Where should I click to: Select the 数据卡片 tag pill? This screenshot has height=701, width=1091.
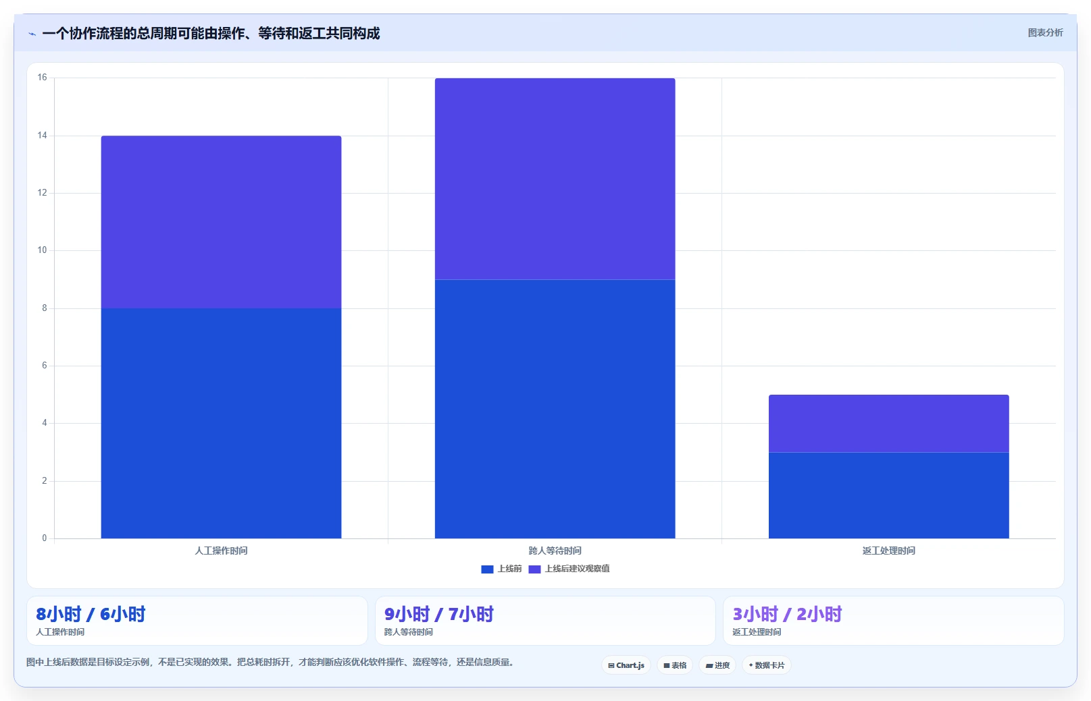pos(767,665)
